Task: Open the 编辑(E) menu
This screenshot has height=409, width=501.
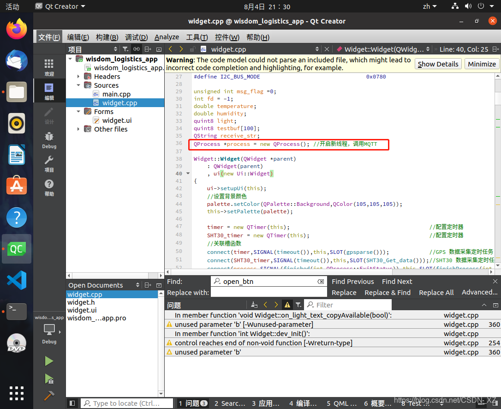Action: (x=78, y=37)
